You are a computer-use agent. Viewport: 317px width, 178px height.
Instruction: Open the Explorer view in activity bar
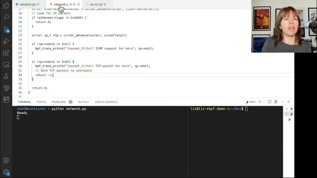coord(6,6)
